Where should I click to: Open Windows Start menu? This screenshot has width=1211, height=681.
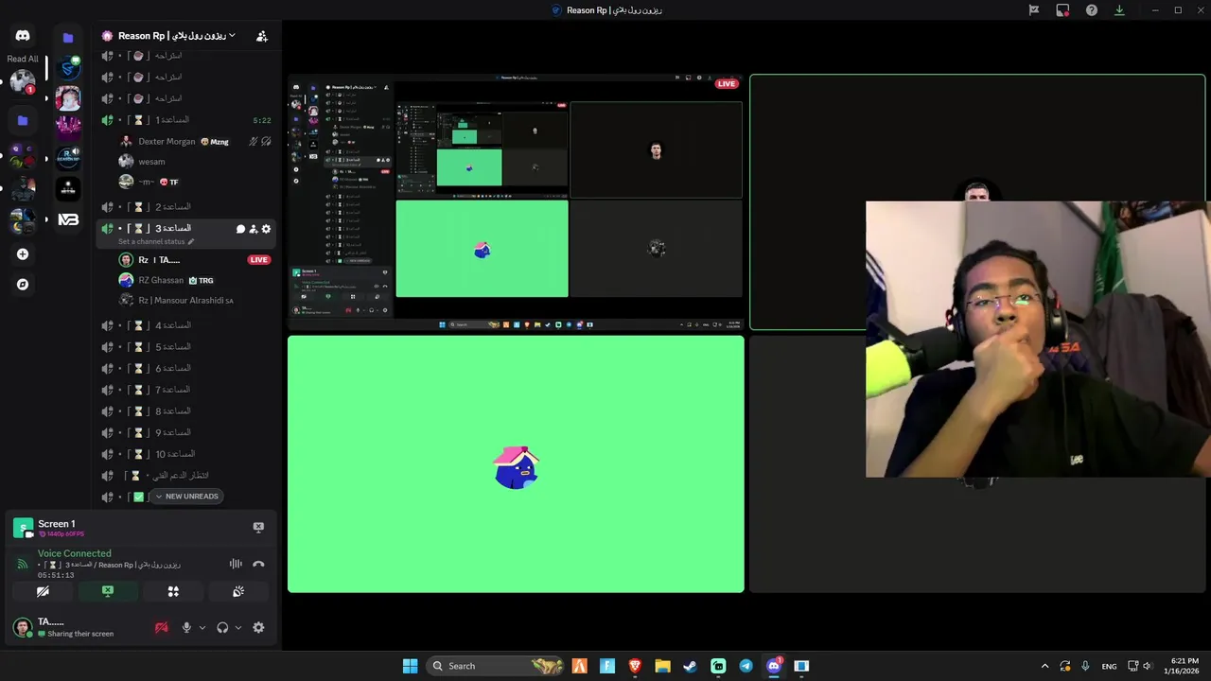410,666
